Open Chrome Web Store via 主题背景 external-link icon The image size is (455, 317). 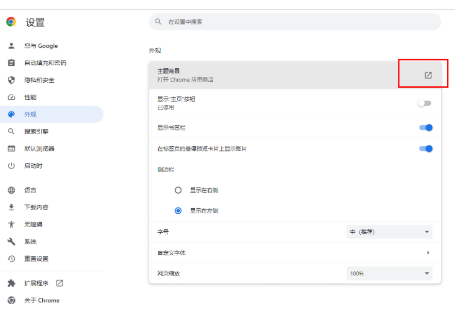(x=428, y=76)
